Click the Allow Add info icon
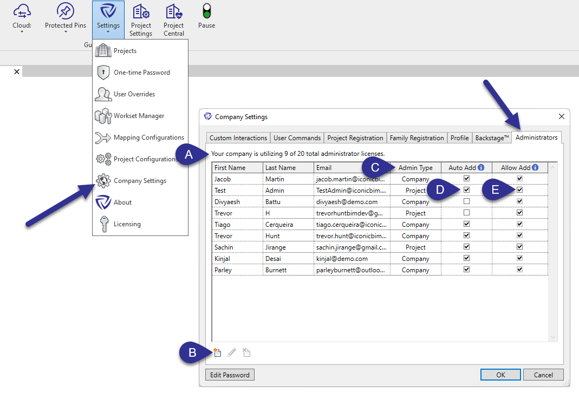The height and width of the screenshot is (406, 579). pyautogui.click(x=535, y=168)
